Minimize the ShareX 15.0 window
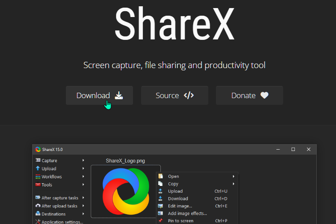This screenshot has width=336, height=224. tap(278, 149)
